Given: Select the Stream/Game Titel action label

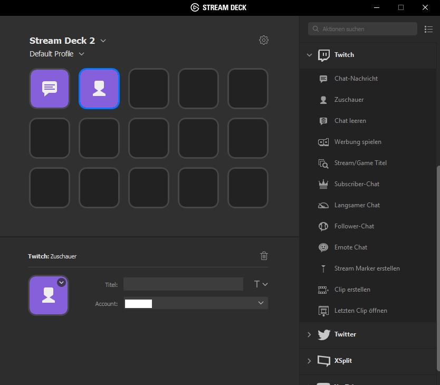Looking at the screenshot, I should click(360, 163).
